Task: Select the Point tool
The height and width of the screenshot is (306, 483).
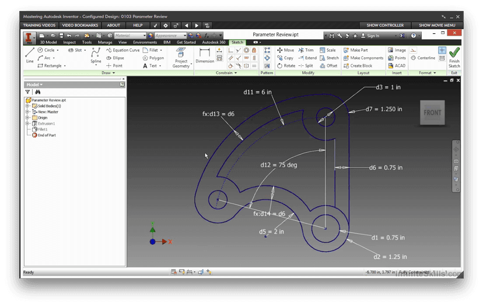Action: (x=114, y=65)
